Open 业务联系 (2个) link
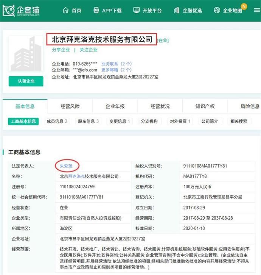The width and height of the screenshot is (261, 275). point(117,64)
